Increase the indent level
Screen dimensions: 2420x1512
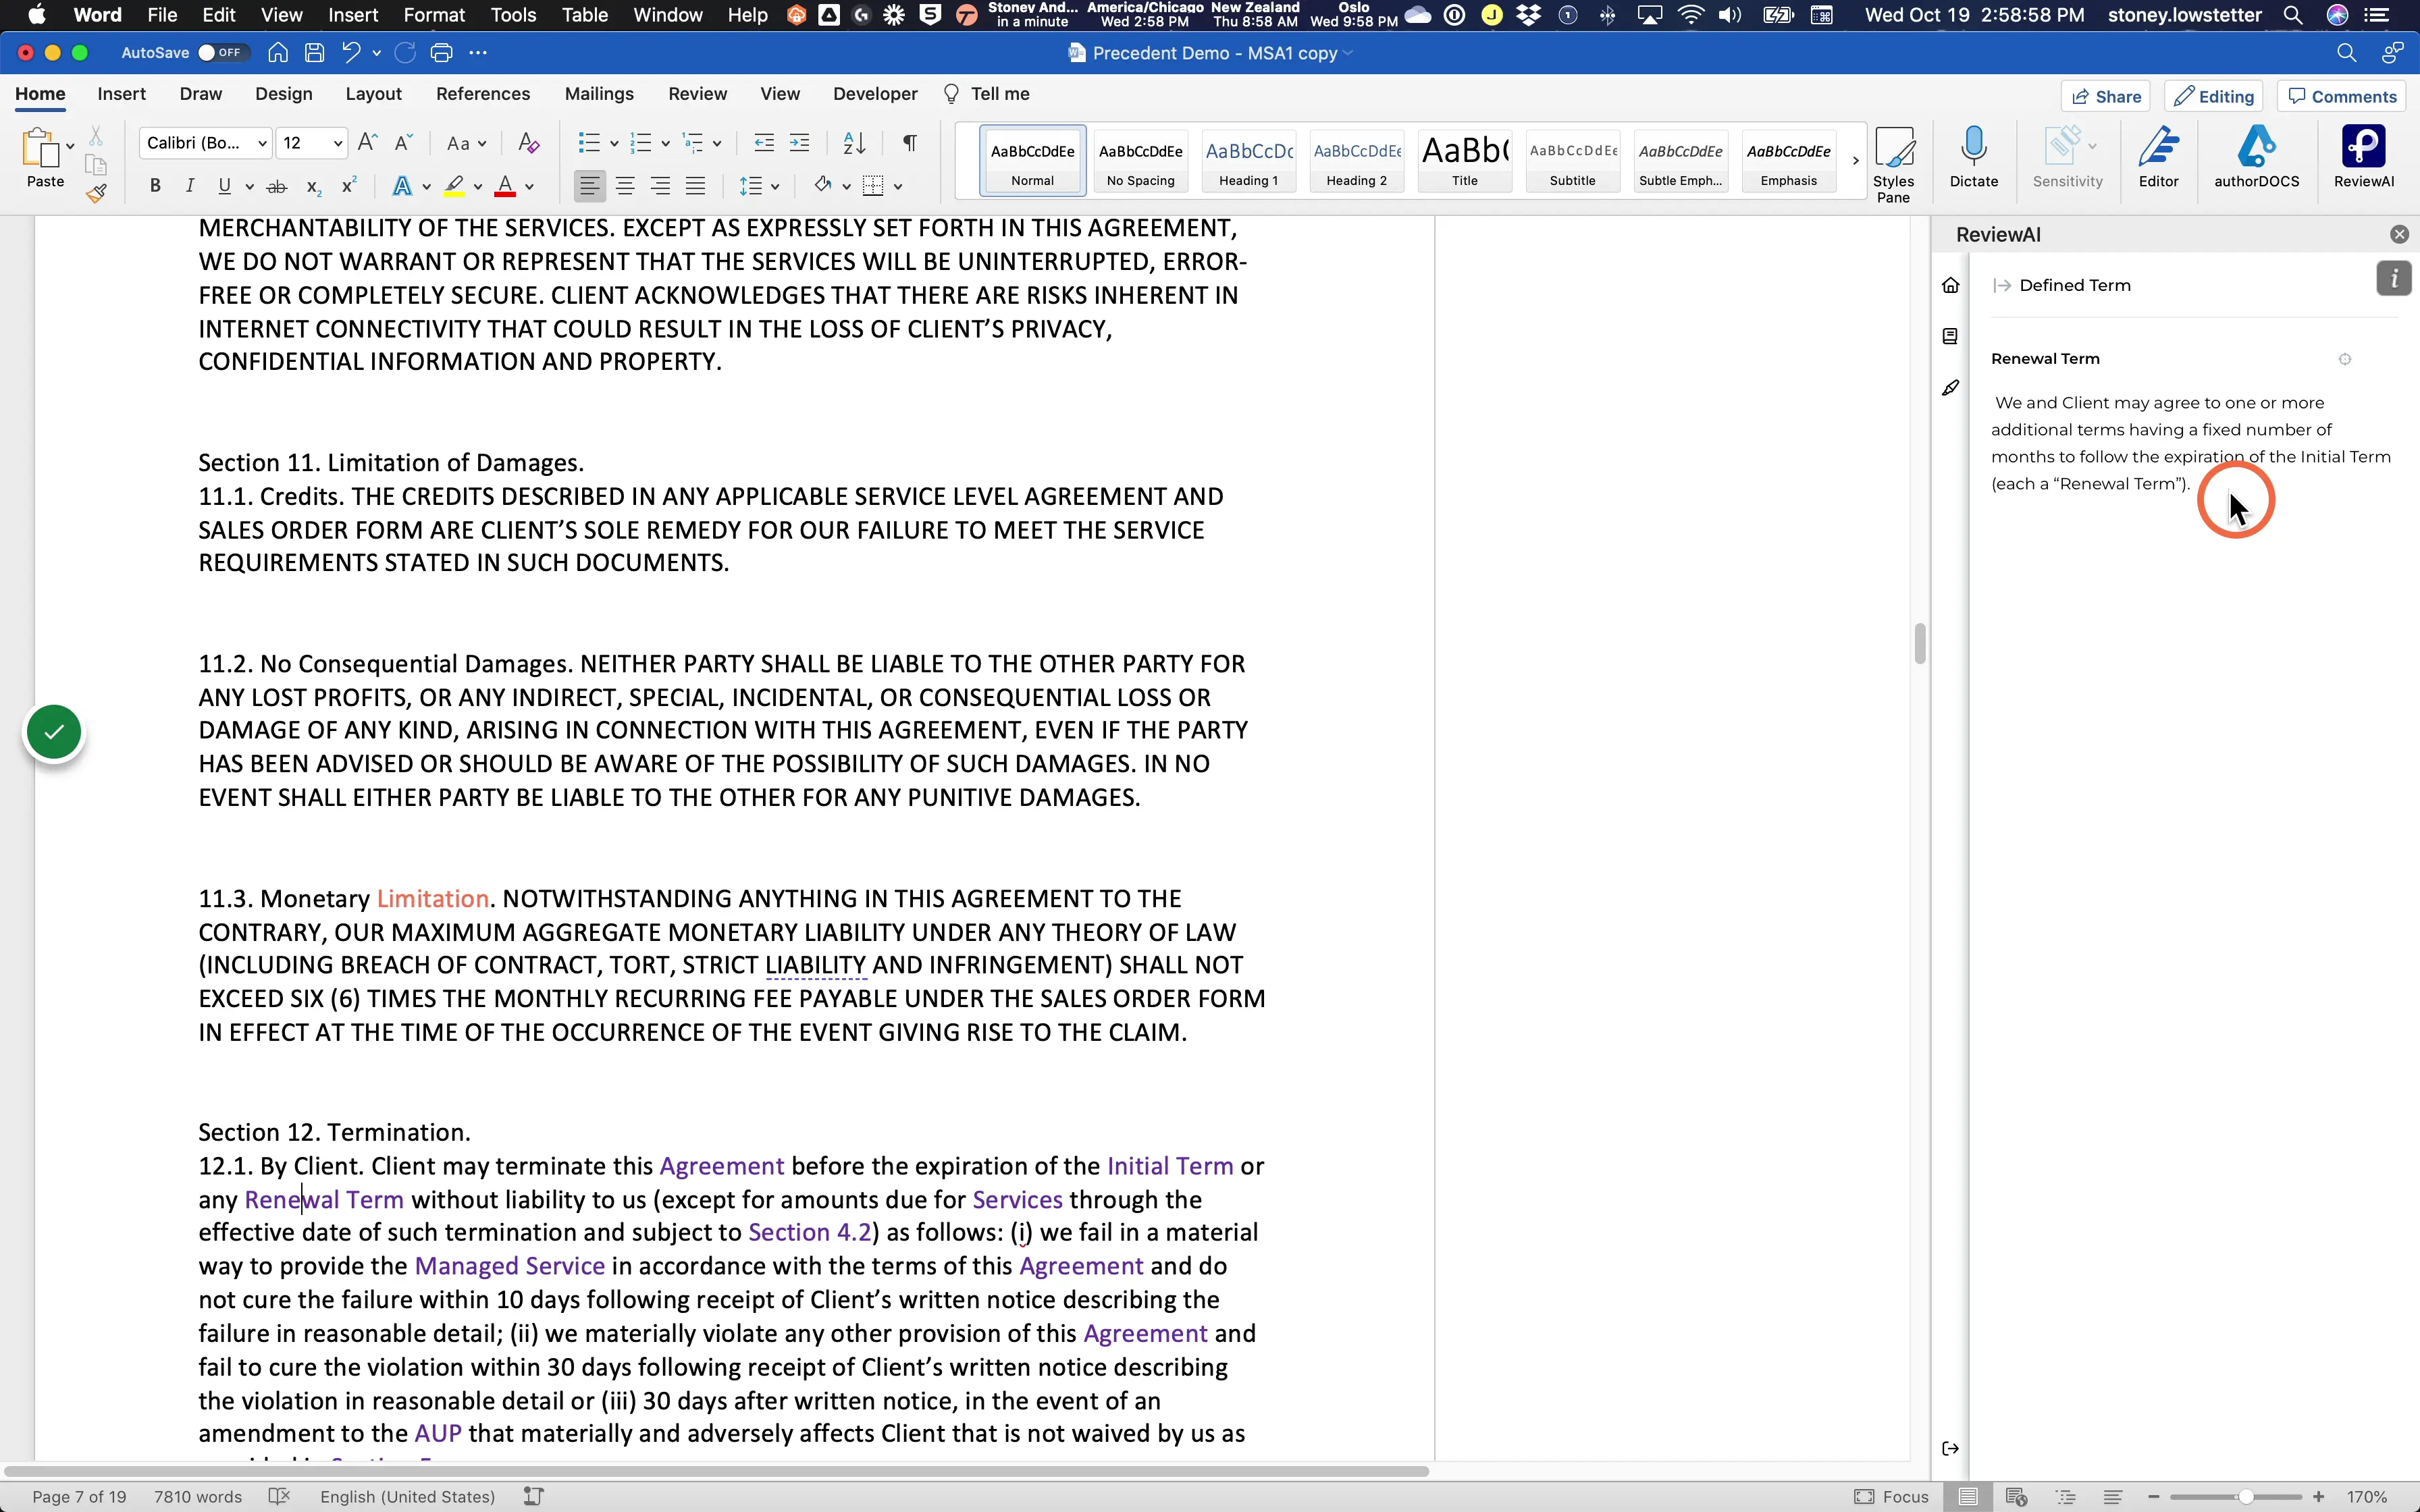click(x=800, y=143)
